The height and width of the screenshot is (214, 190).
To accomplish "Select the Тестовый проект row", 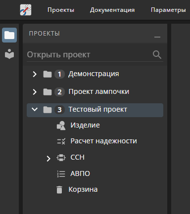I will pyautogui.click(x=95, y=110).
